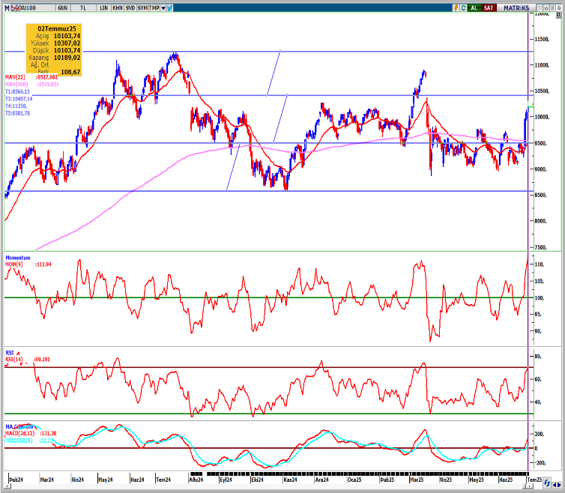Click the lock icon above price scale
Viewport: 565px width, 493px height.
[558, 14]
